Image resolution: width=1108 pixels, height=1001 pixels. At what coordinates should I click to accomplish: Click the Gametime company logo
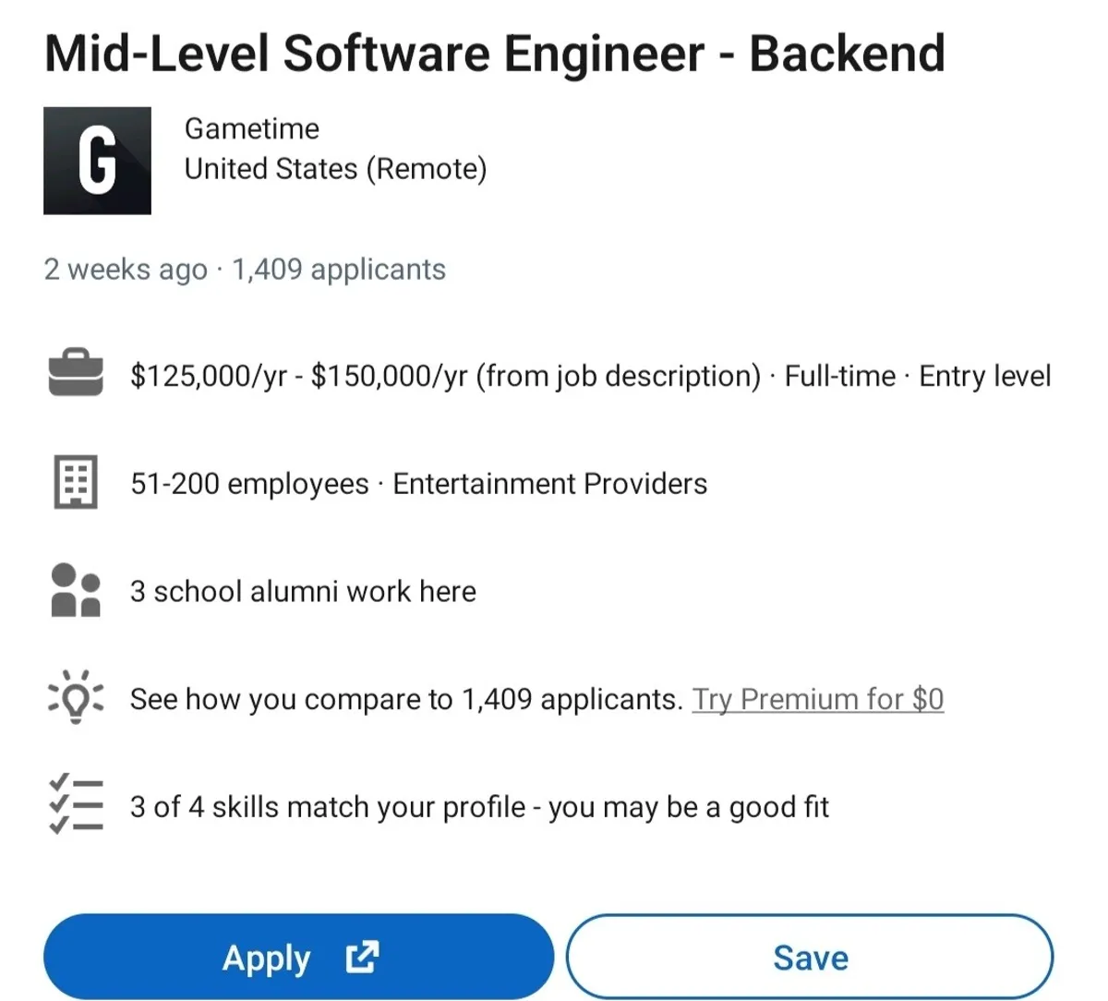(97, 161)
